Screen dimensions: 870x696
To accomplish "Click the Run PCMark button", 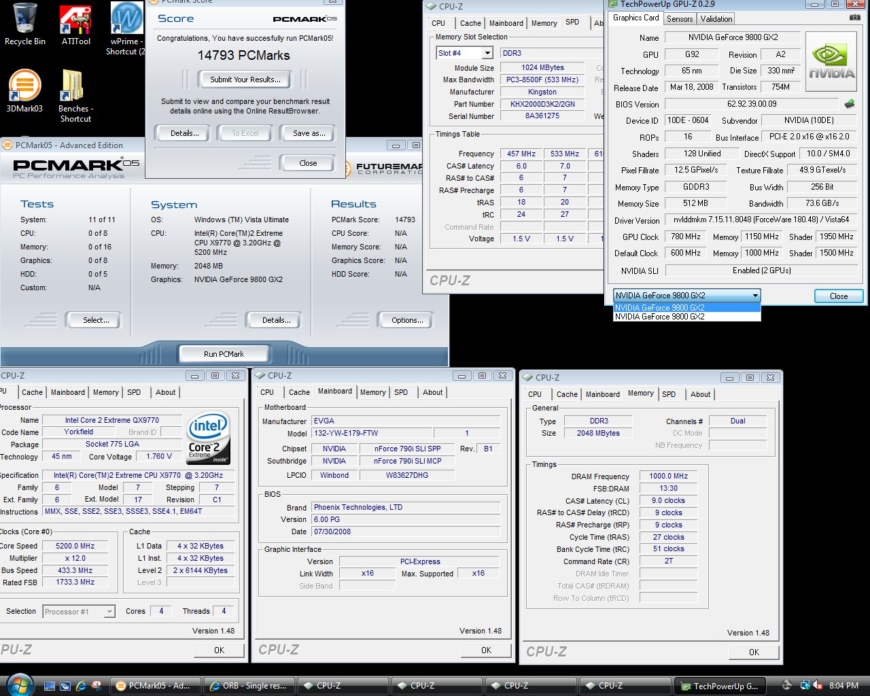I will point(224,354).
